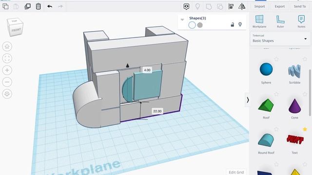Collapse the Shapes(3) inspector panel
Screen dimensions: 312x175
pyautogui.click(x=182, y=19)
